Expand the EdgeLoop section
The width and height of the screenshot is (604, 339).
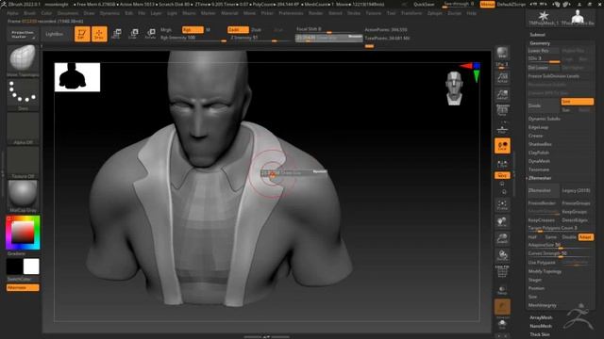[x=538, y=127]
